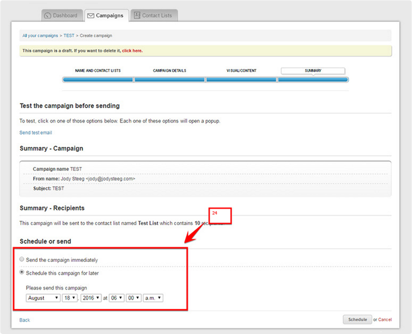Click the Create campaign breadcrumb text
This screenshot has width=412, height=334.
pos(96,36)
